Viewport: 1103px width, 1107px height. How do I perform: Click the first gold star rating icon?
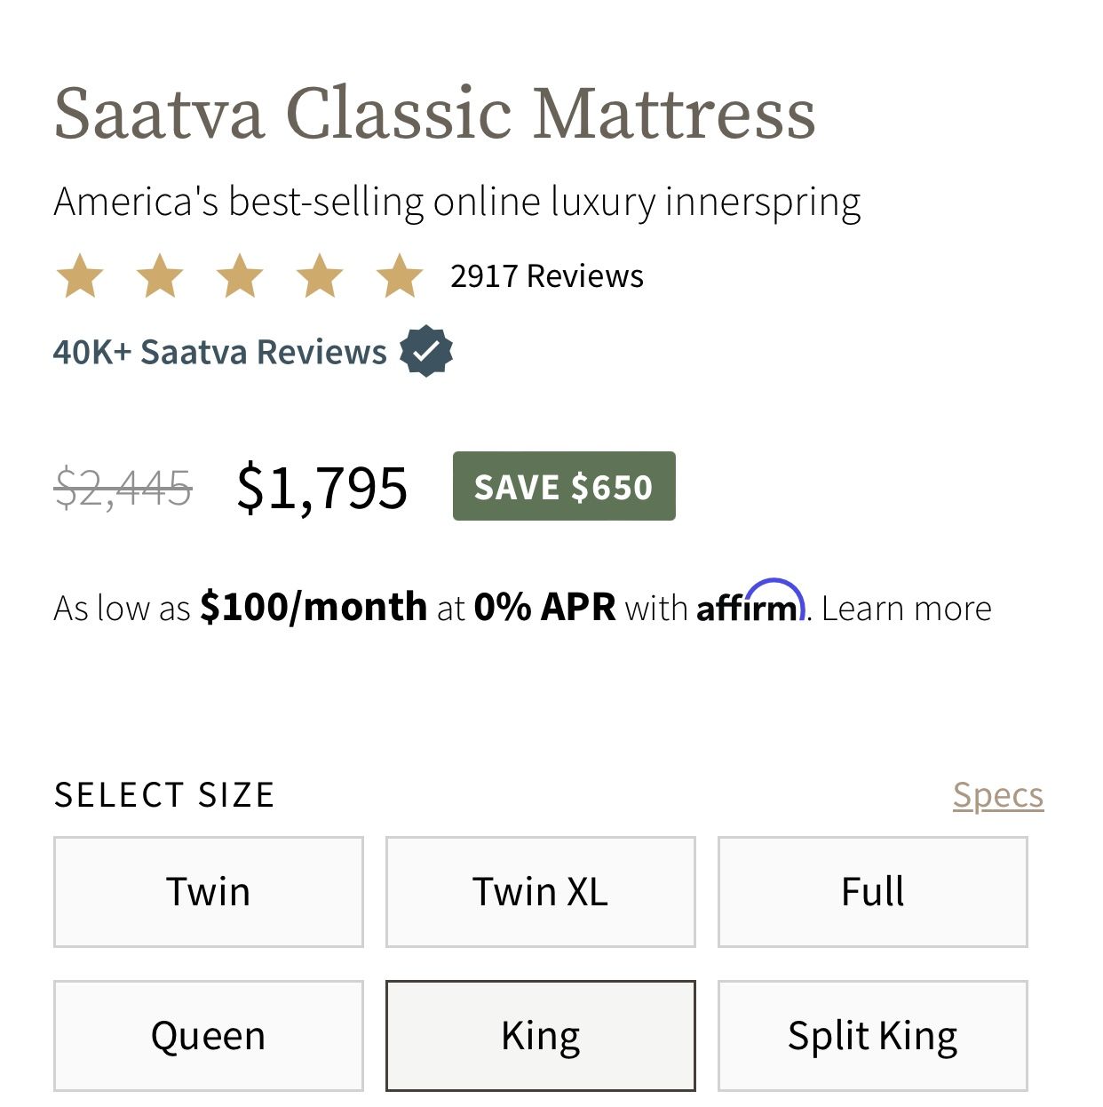pyautogui.click(x=80, y=276)
